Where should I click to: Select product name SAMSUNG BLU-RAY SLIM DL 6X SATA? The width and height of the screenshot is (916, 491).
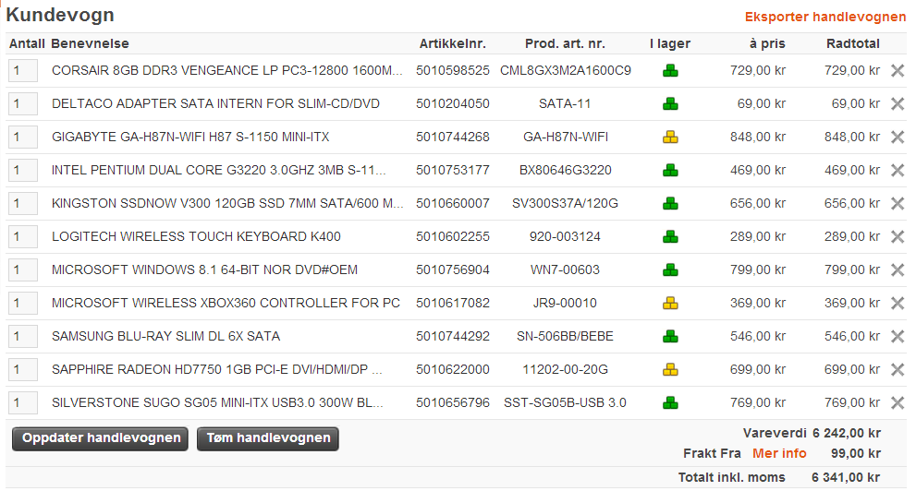[x=165, y=337]
